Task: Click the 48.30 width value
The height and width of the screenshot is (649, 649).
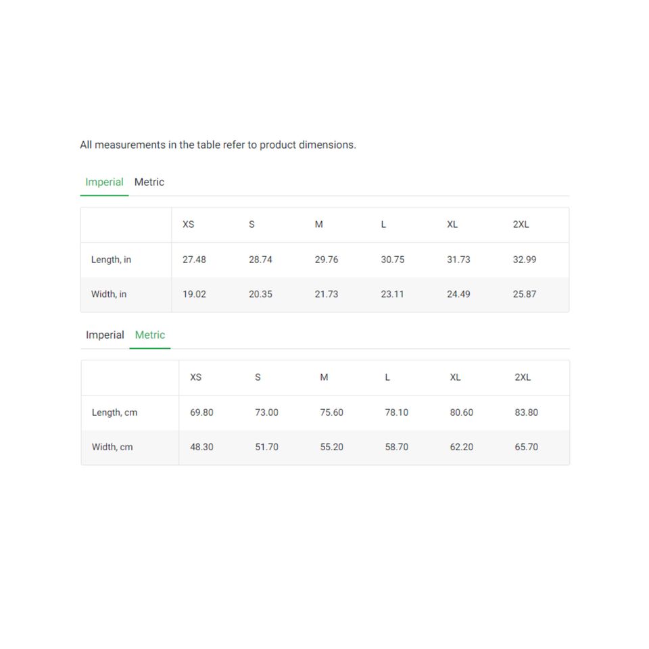Action: 201,447
